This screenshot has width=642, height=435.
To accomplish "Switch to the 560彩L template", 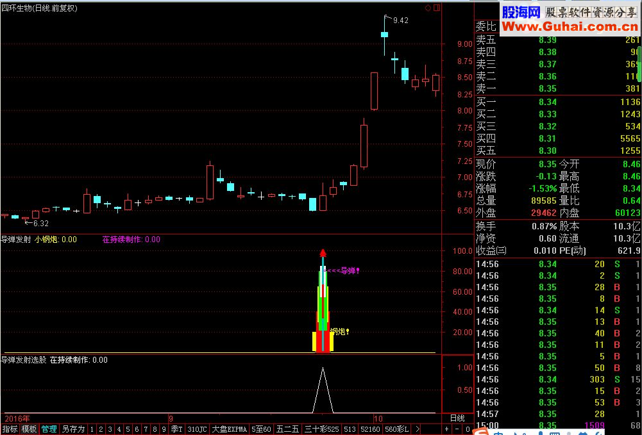I will [397, 429].
